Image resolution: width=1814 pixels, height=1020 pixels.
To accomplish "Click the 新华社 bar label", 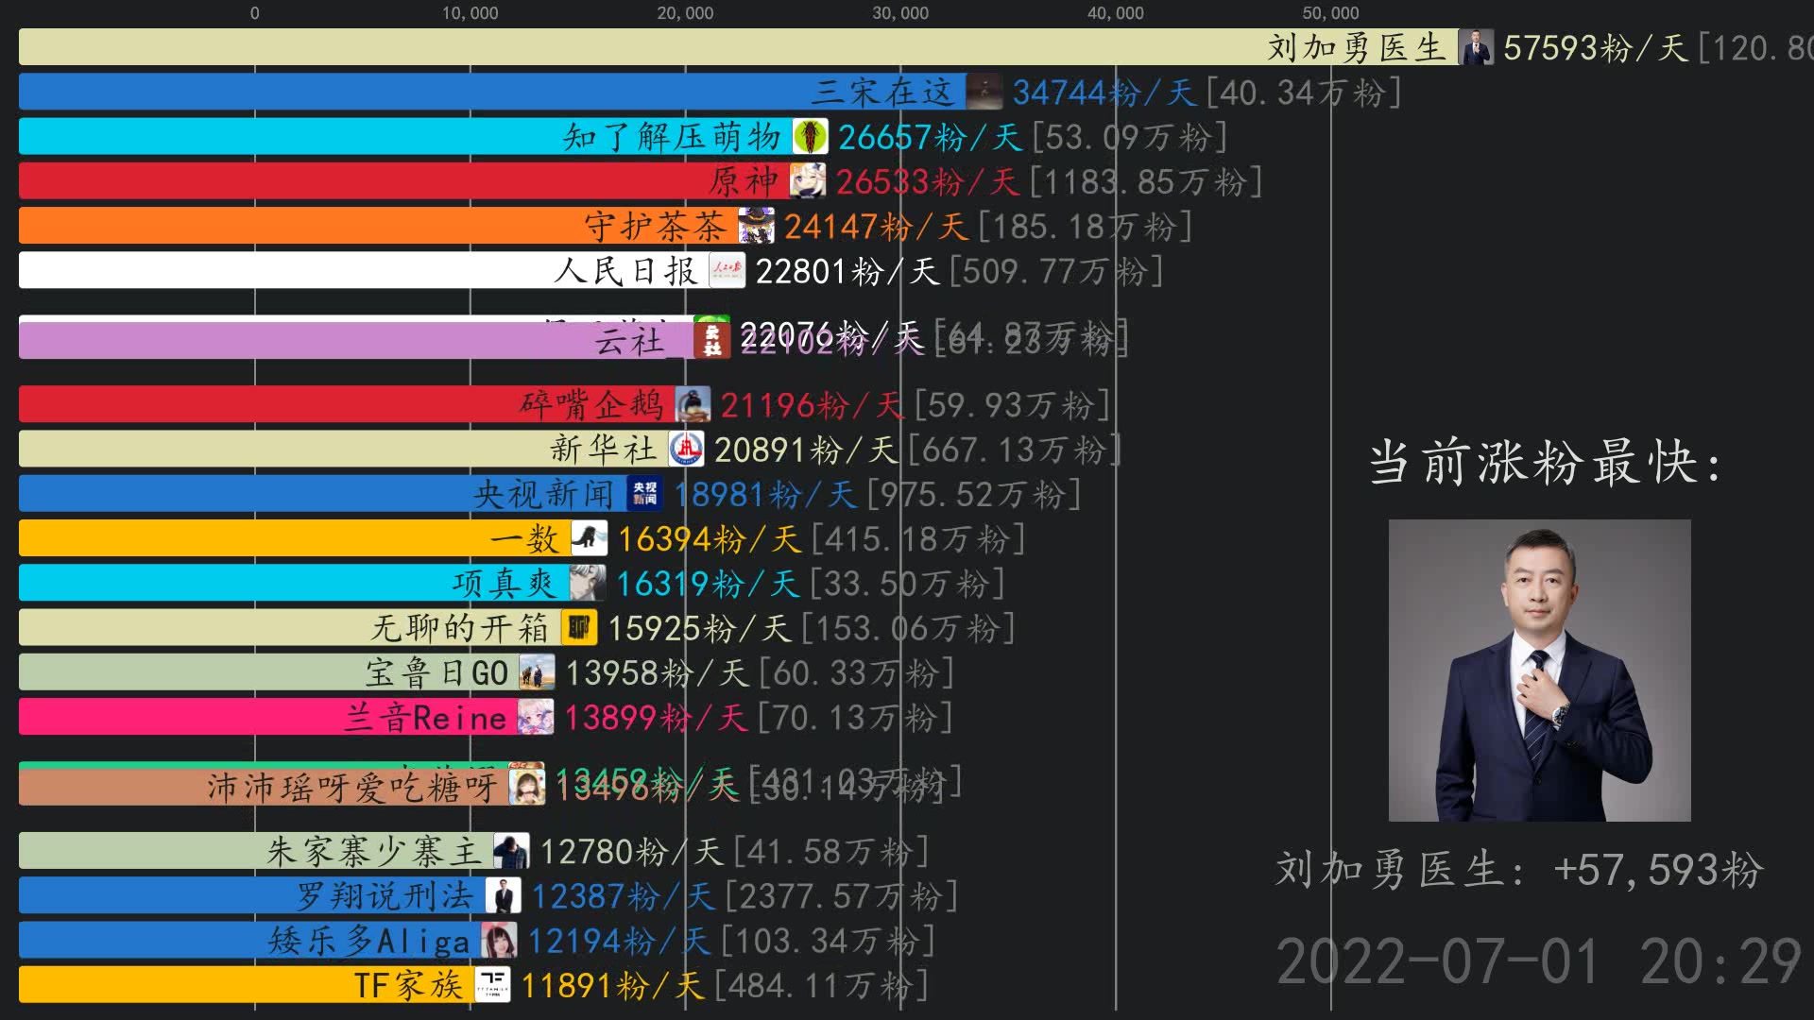I will click(604, 450).
